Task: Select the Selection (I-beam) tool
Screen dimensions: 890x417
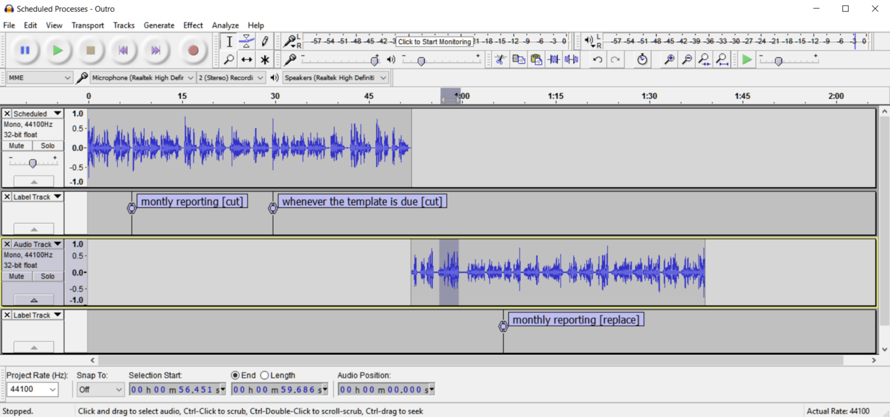Action: click(228, 42)
